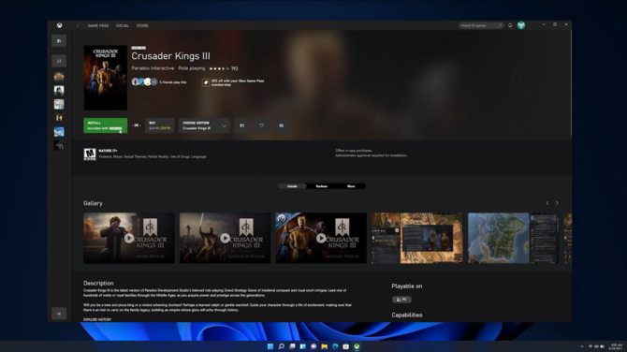627x352 pixels.
Task: Open the Social tab
Action: coord(123,25)
